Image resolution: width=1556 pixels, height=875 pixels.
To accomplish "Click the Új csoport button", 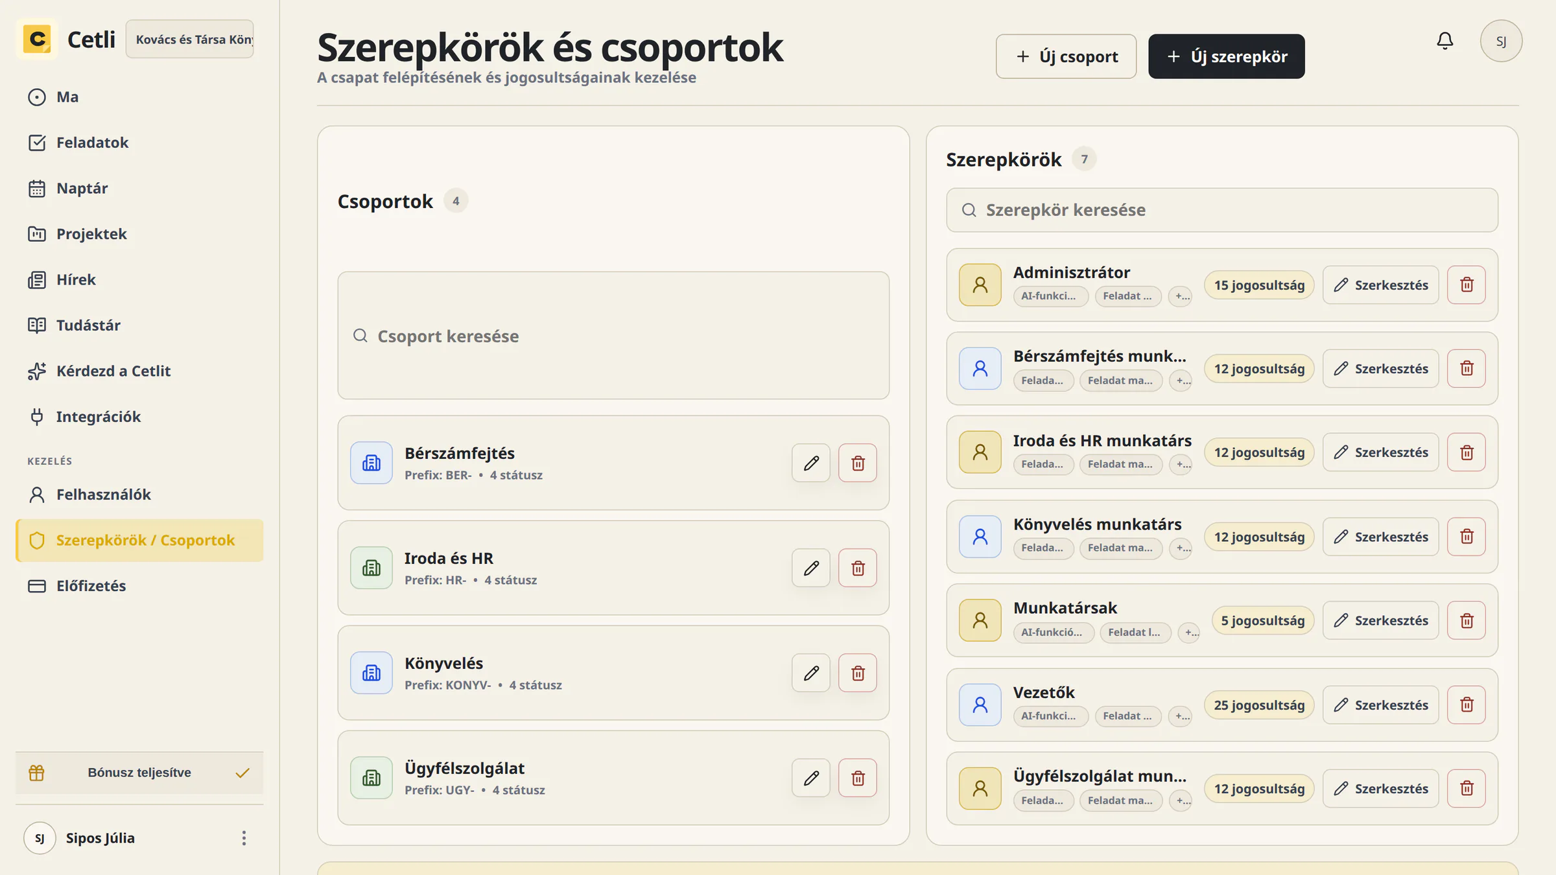I will (1066, 56).
